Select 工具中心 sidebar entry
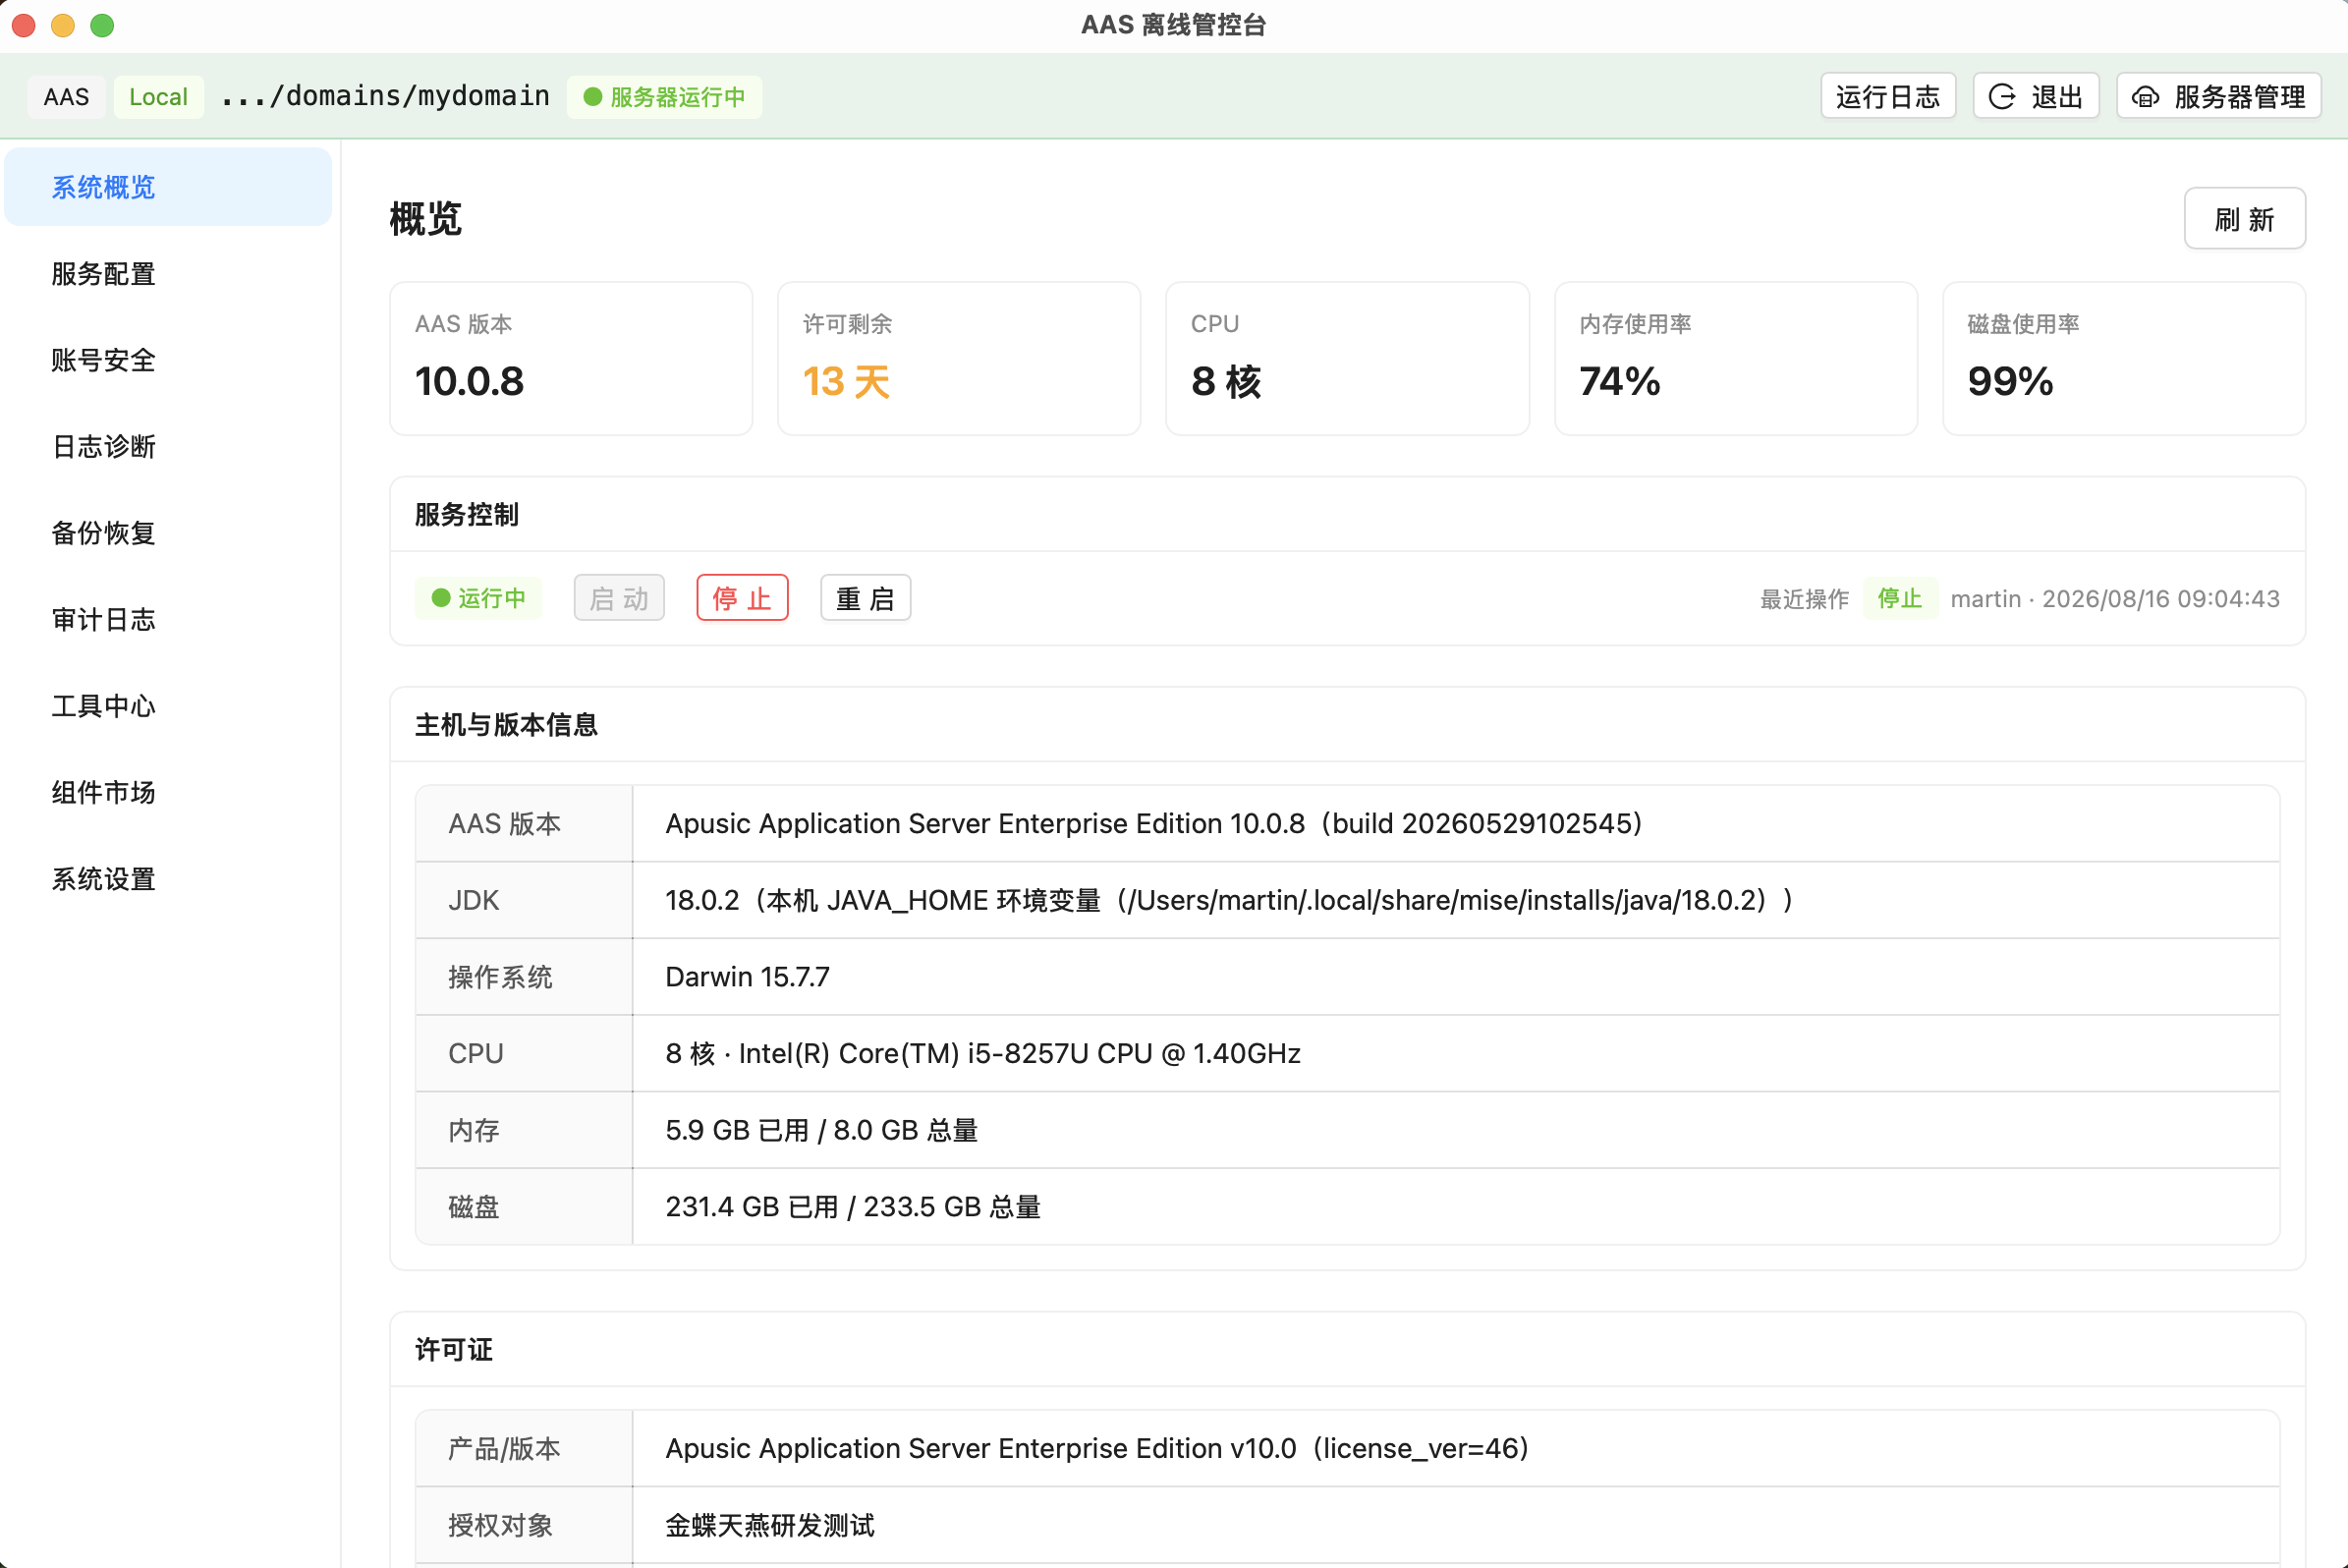The image size is (2348, 1568). (x=168, y=706)
